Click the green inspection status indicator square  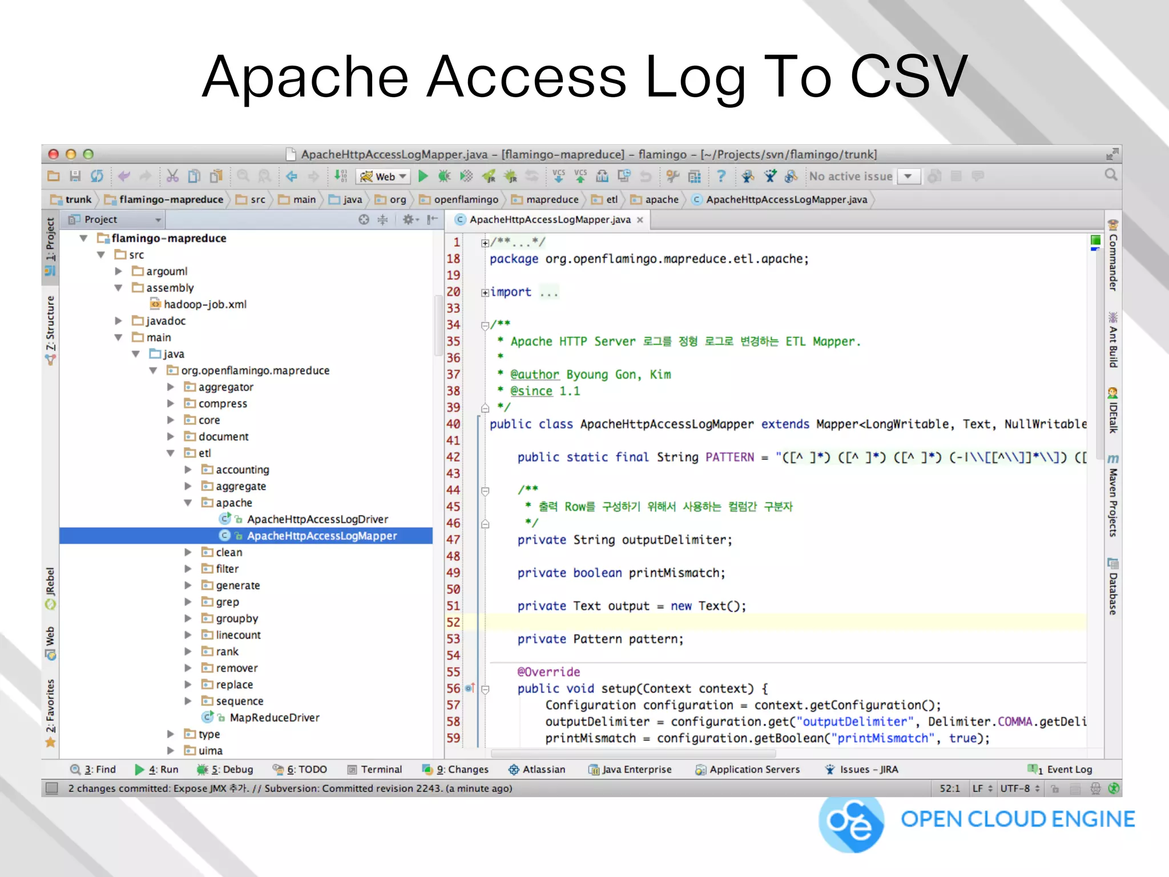click(1095, 240)
